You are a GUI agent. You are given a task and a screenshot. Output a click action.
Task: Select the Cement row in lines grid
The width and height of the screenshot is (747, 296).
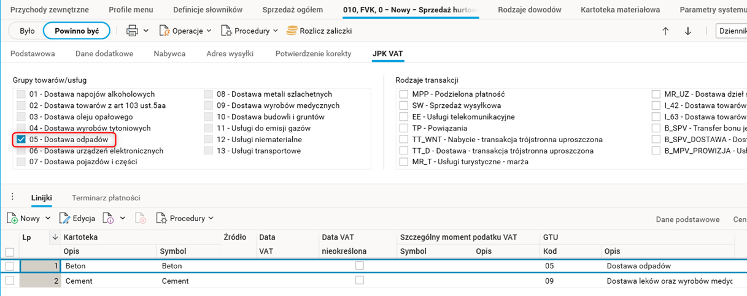pyautogui.click(x=79, y=281)
